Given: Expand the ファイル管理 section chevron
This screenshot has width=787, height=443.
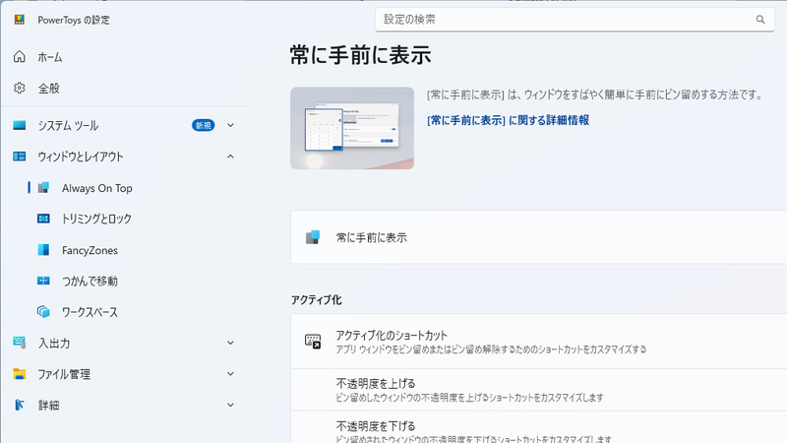Looking at the screenshot, I should (230, 374).
